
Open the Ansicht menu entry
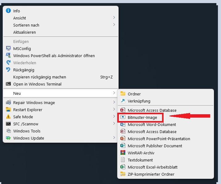60,18
